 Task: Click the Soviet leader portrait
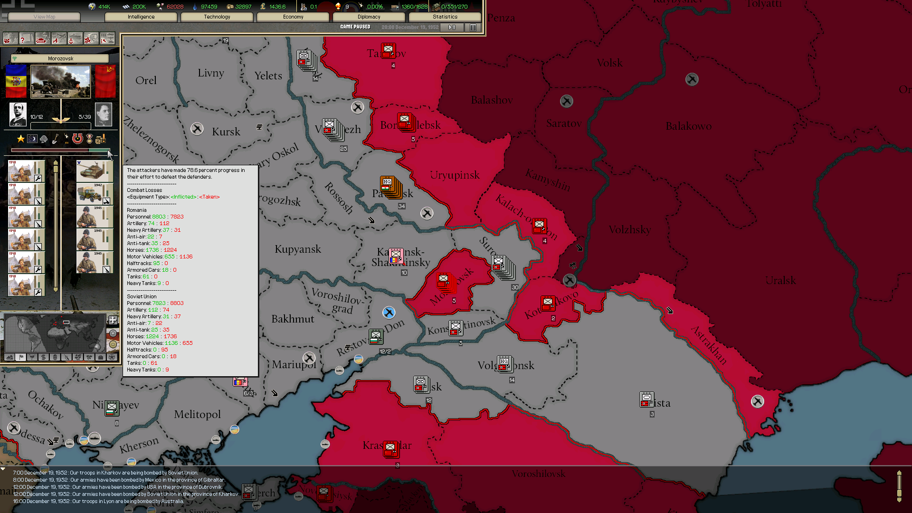pos(103,114)
